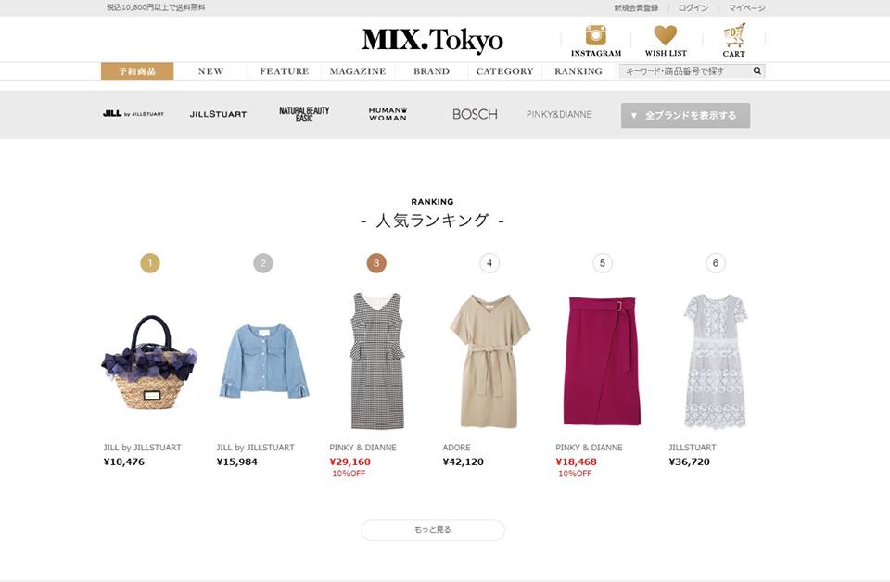Open the BRAND navigation menu
890x582 pixels.
(x=431, y=71)
